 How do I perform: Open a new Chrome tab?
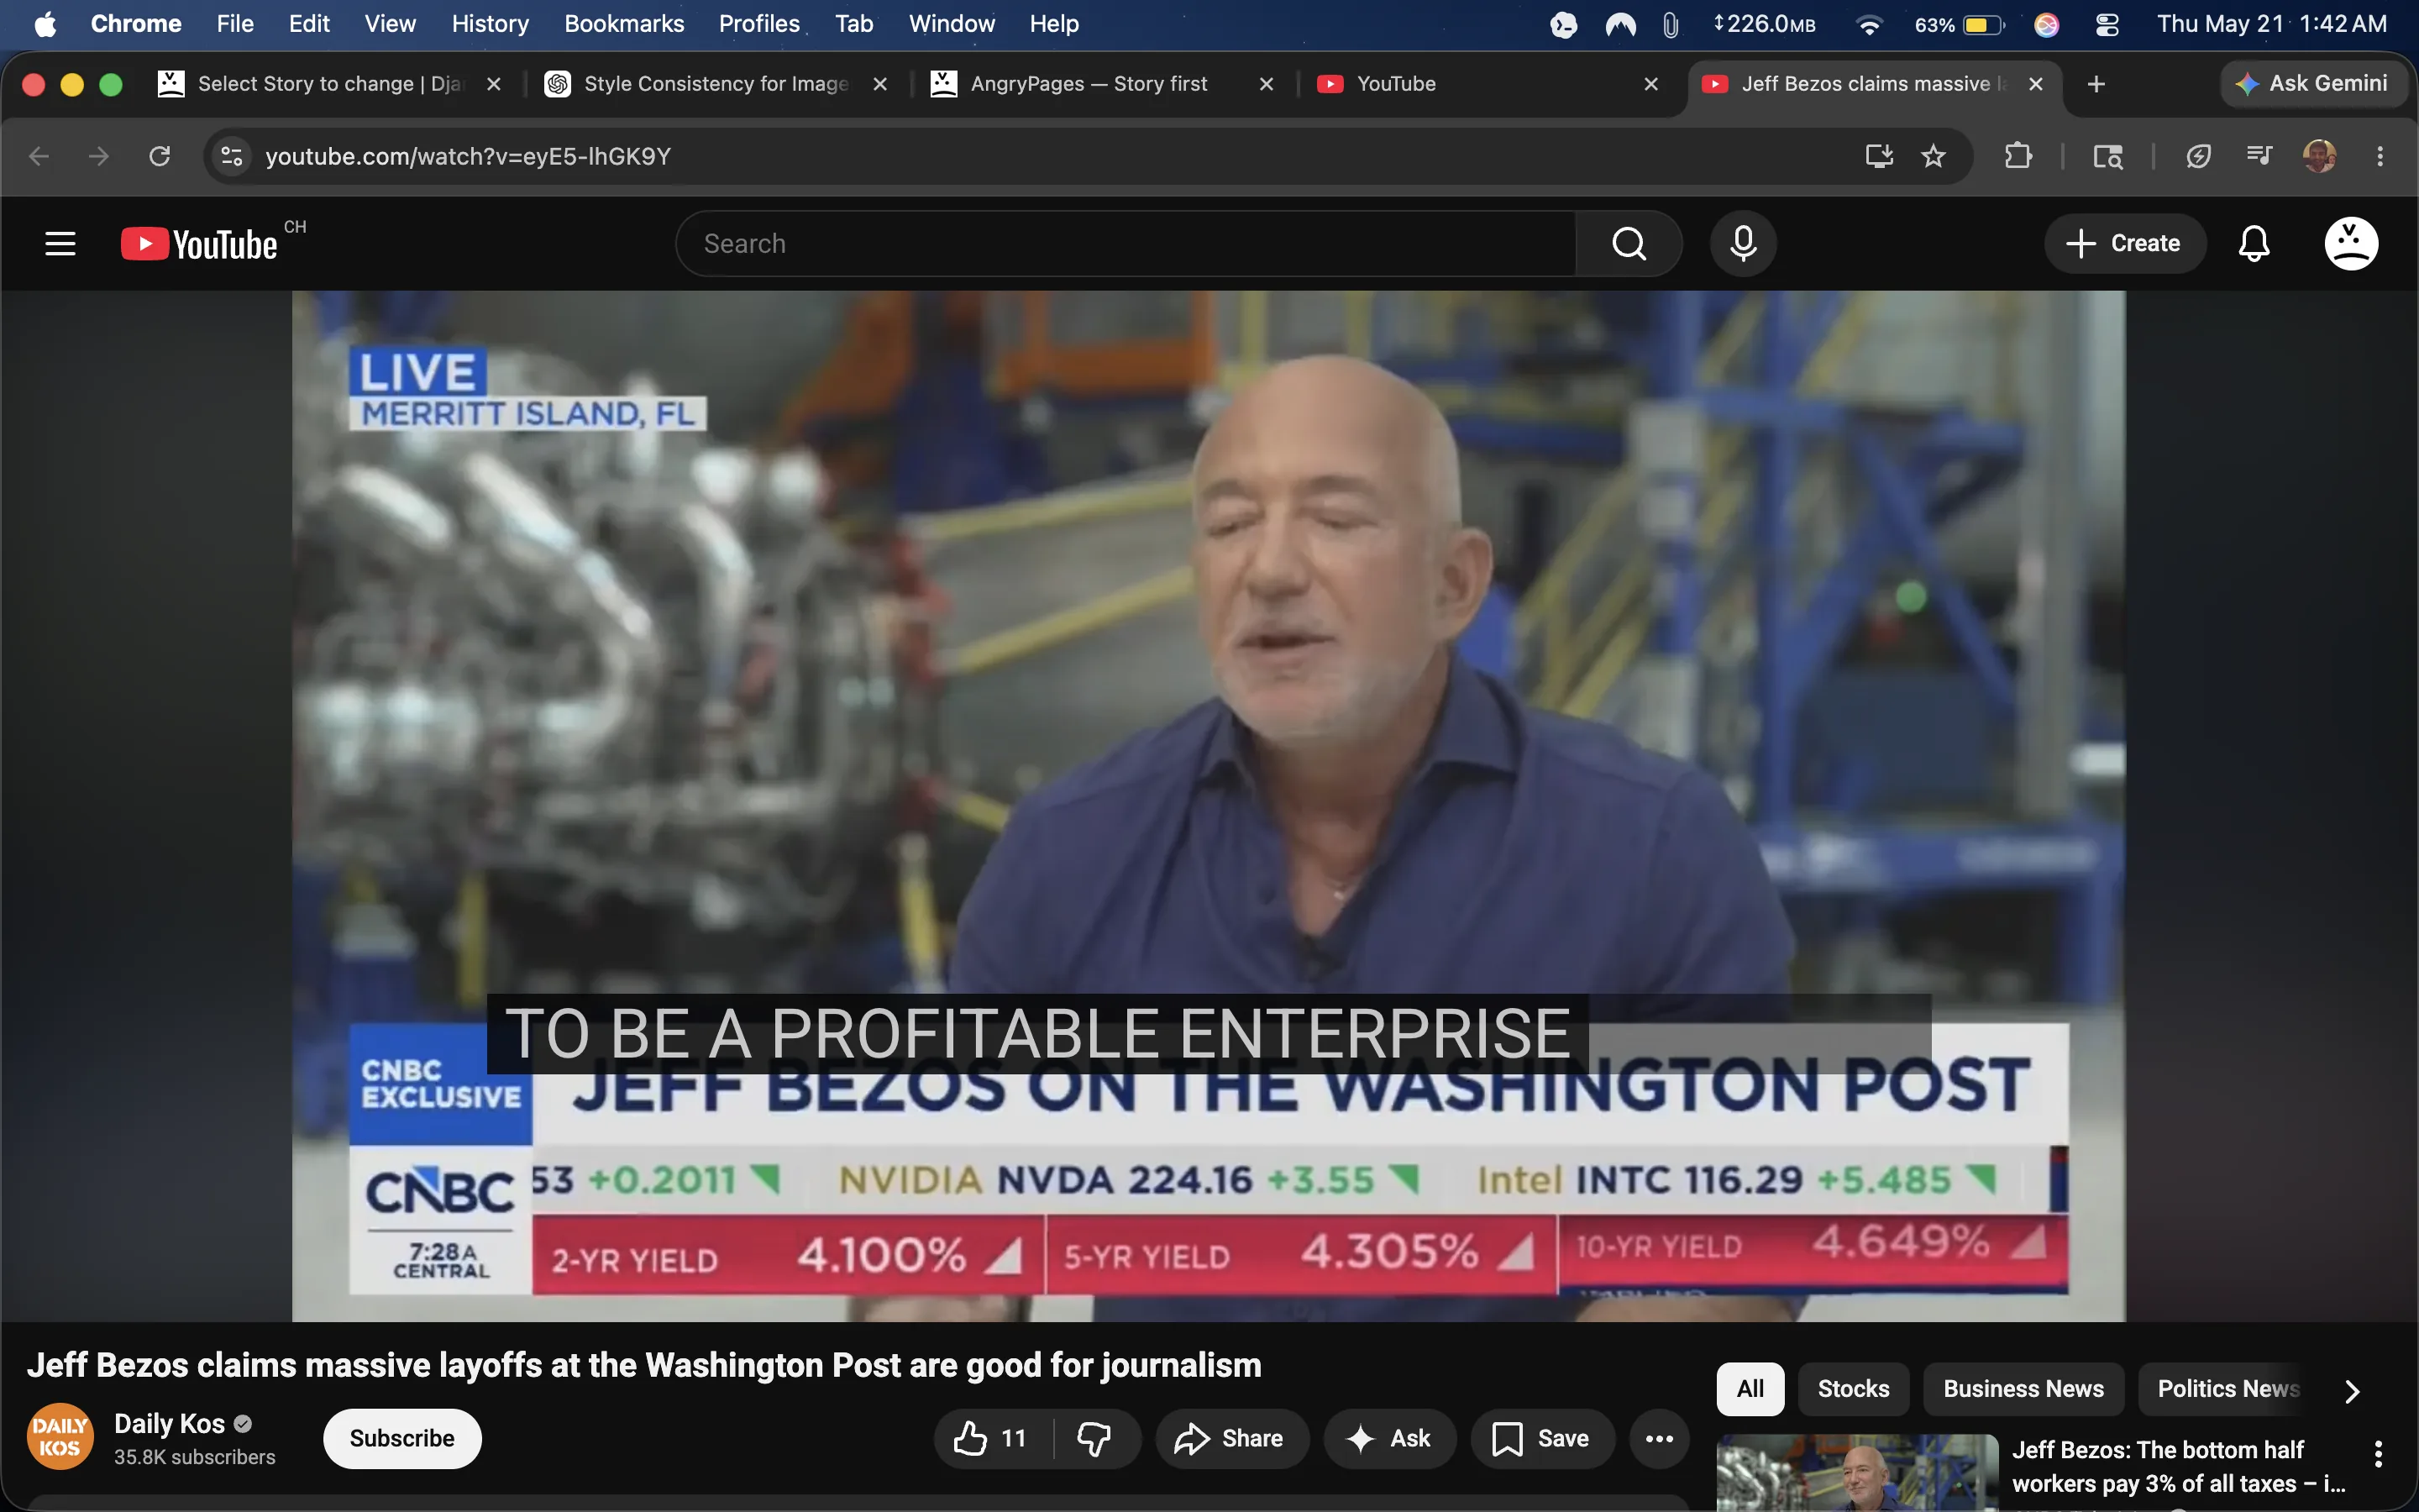(x=2096, y=84)
